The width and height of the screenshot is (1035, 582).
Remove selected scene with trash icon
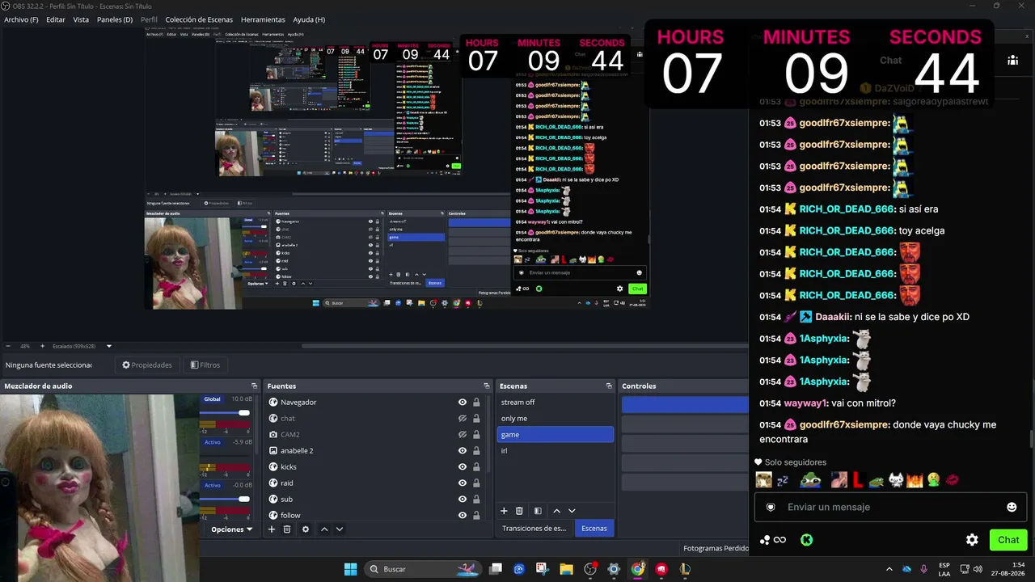pos(519,511)
